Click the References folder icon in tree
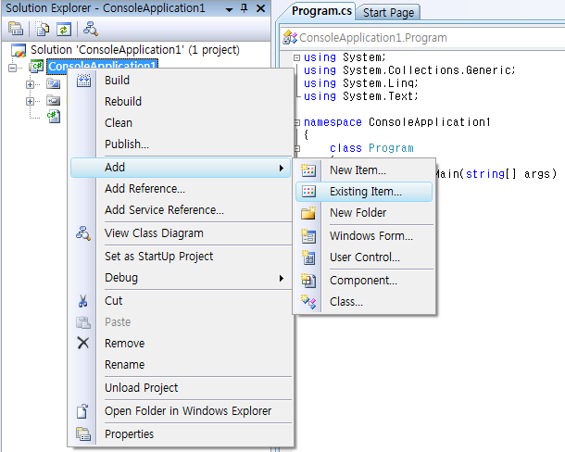 (x=54, y=101)
